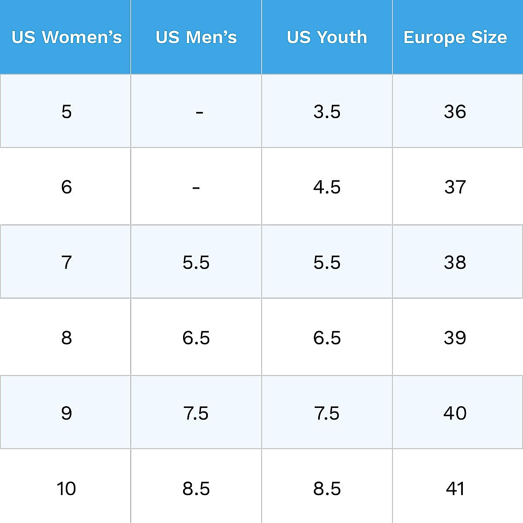Click US Men's size 8.5 cell

pyautogui.click(x=196, y=489)
